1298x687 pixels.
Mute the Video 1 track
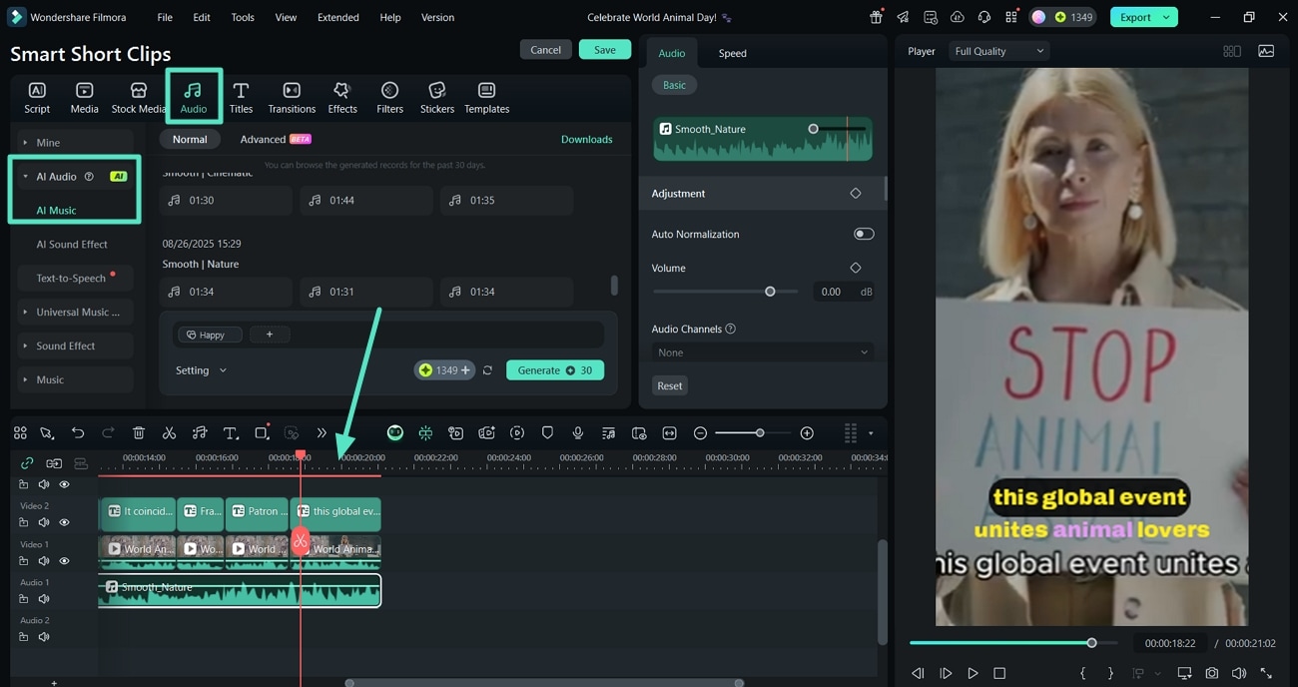pyautogui.click(x=44, y=561)
